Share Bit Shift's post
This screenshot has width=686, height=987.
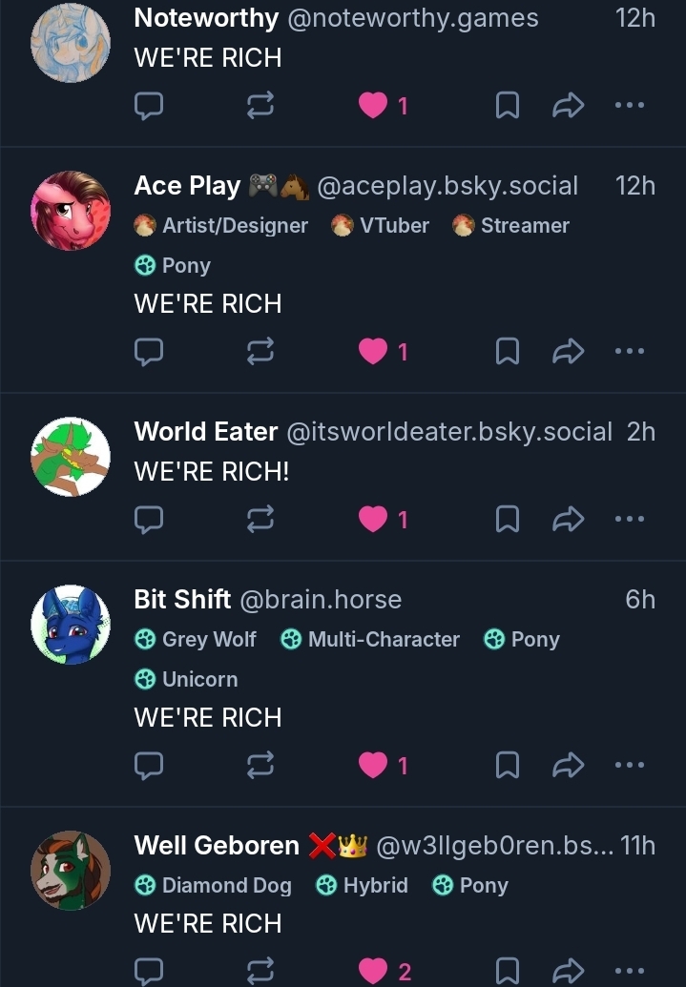[x=568, y=765]
